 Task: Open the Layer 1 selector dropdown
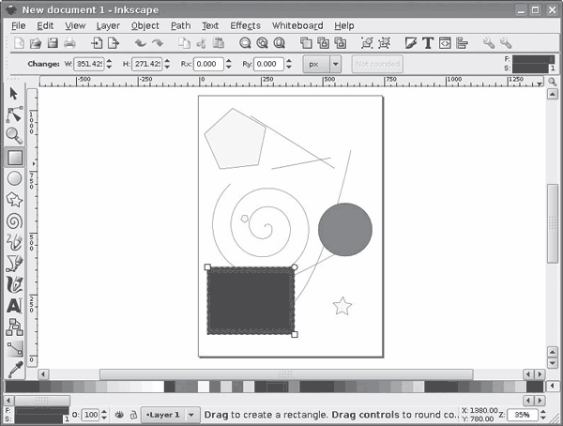pos(192,414)
